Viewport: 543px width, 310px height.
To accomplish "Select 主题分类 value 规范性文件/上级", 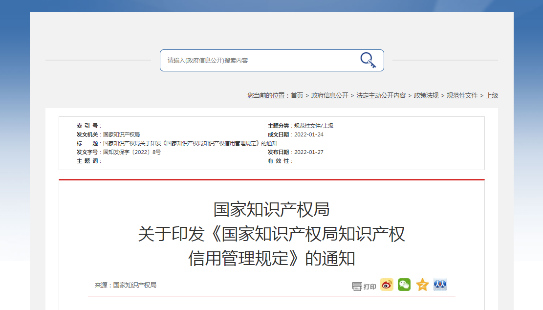I will coord(314,126).
